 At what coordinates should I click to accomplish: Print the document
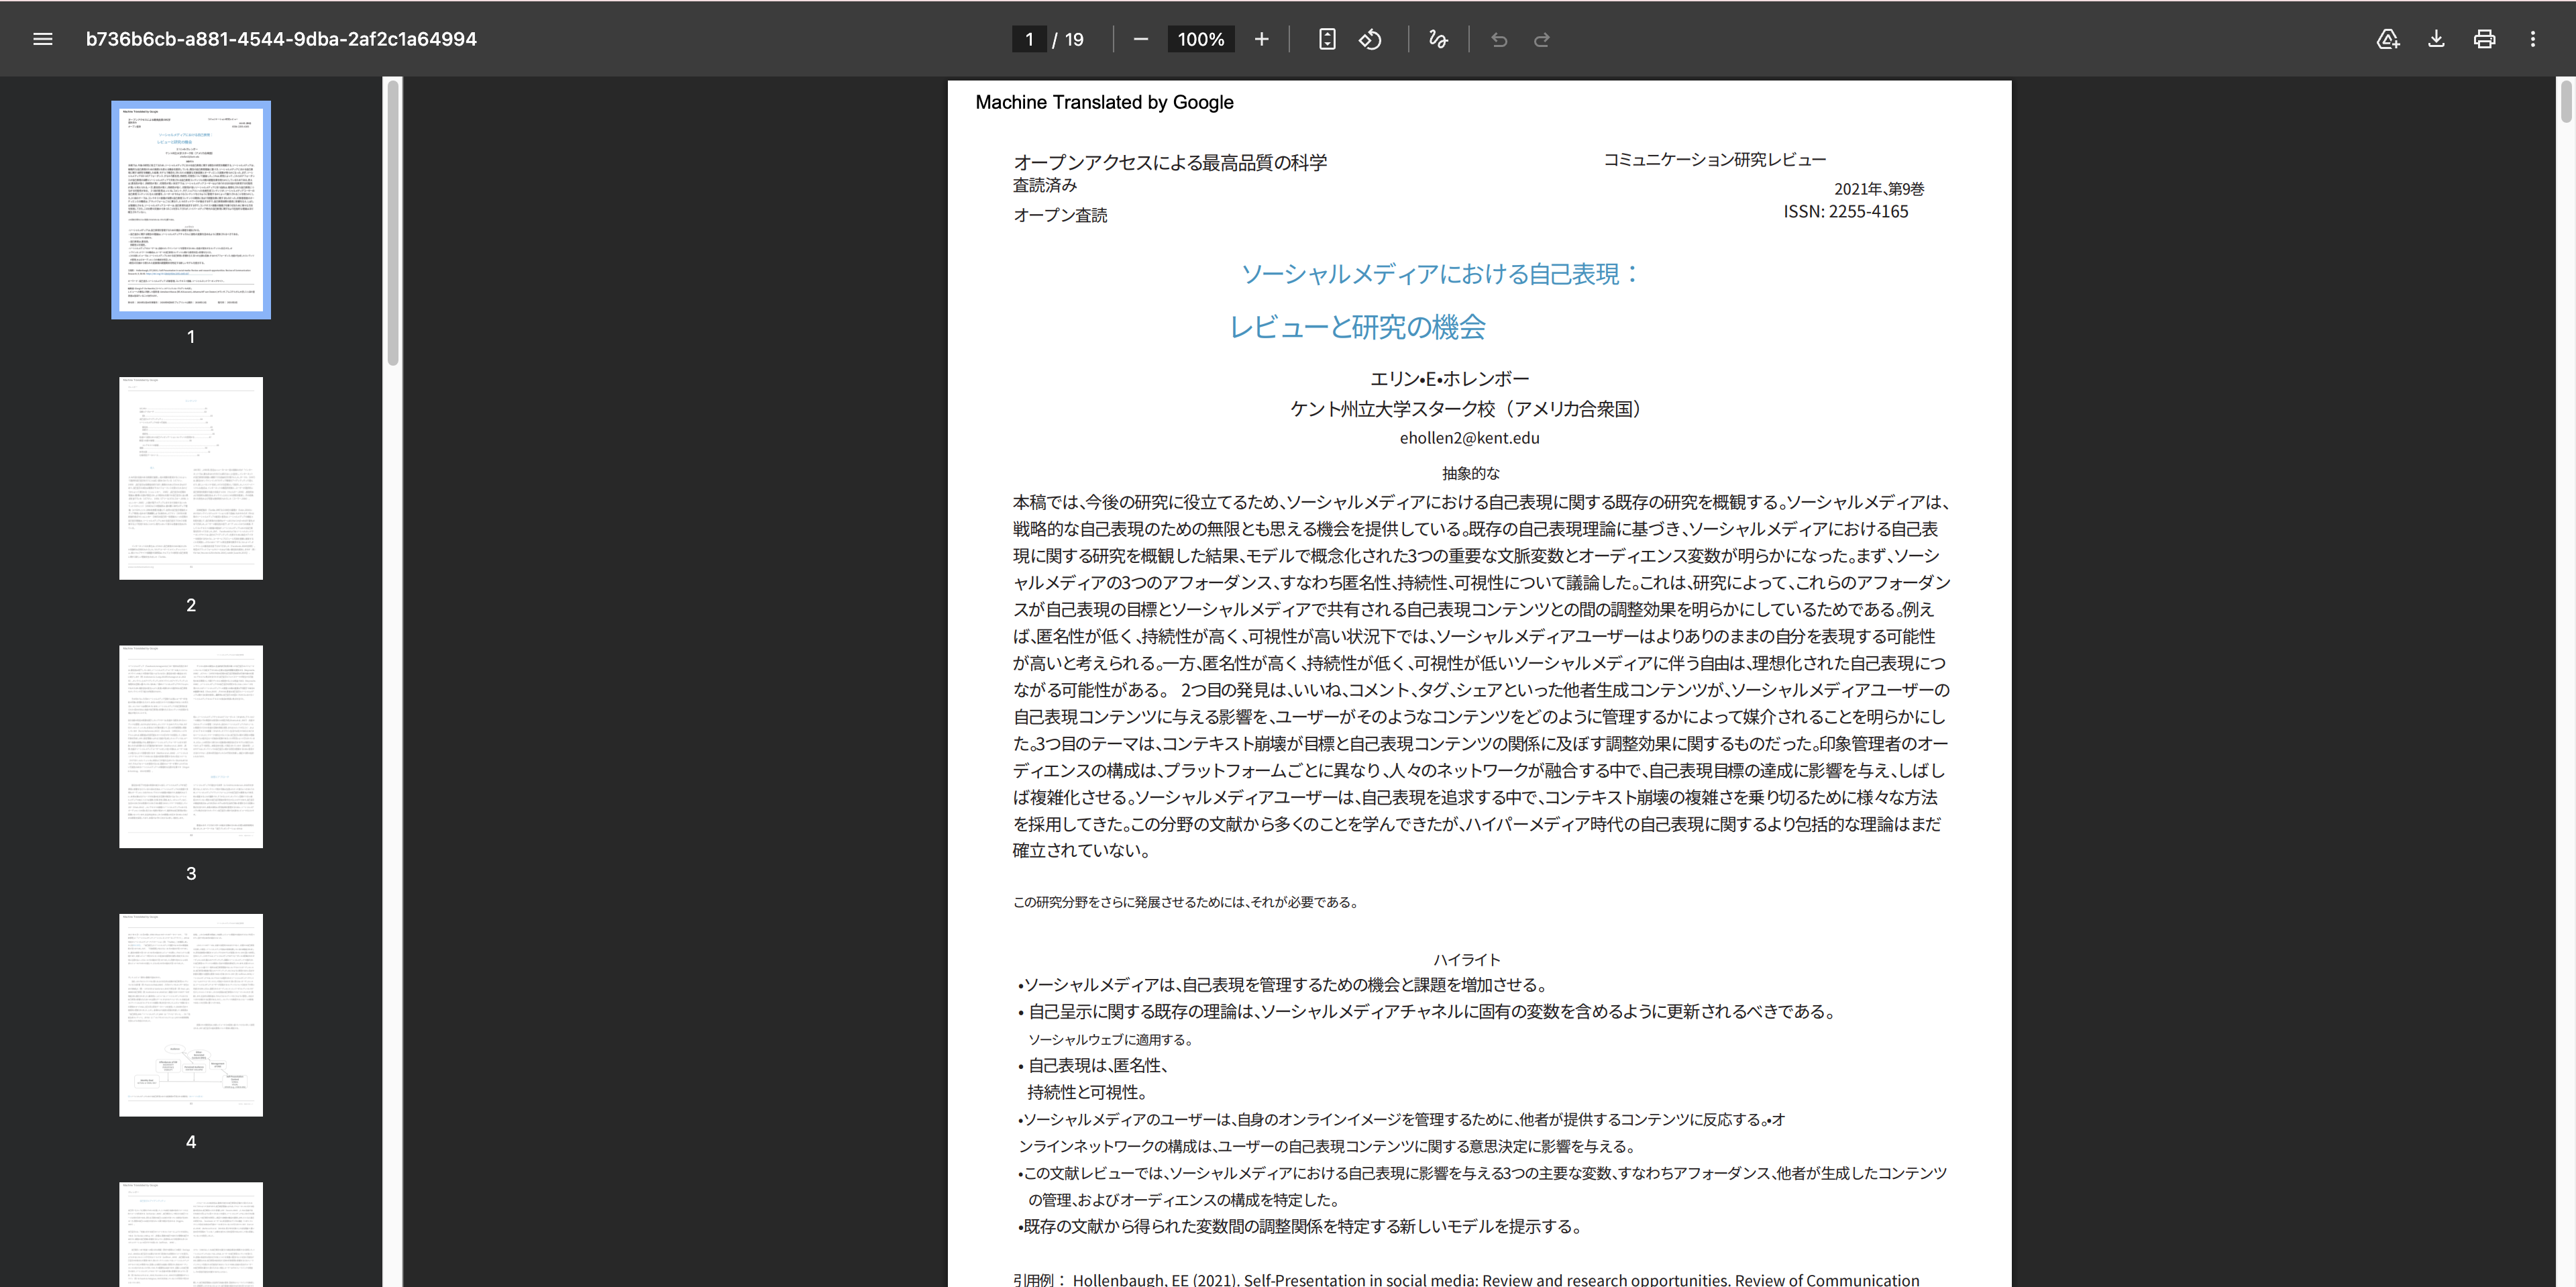[2484, 39]
